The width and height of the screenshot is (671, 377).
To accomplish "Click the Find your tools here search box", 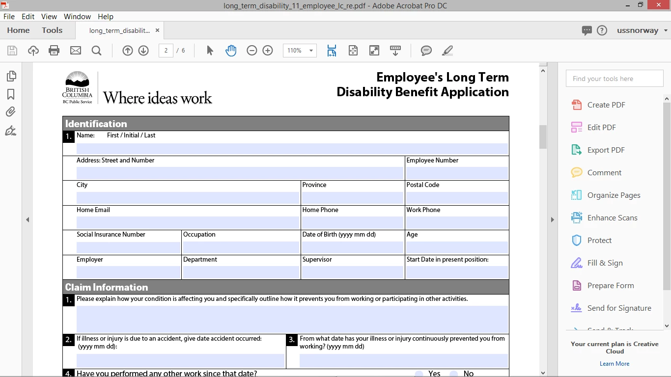I will (x=615, y=79).
